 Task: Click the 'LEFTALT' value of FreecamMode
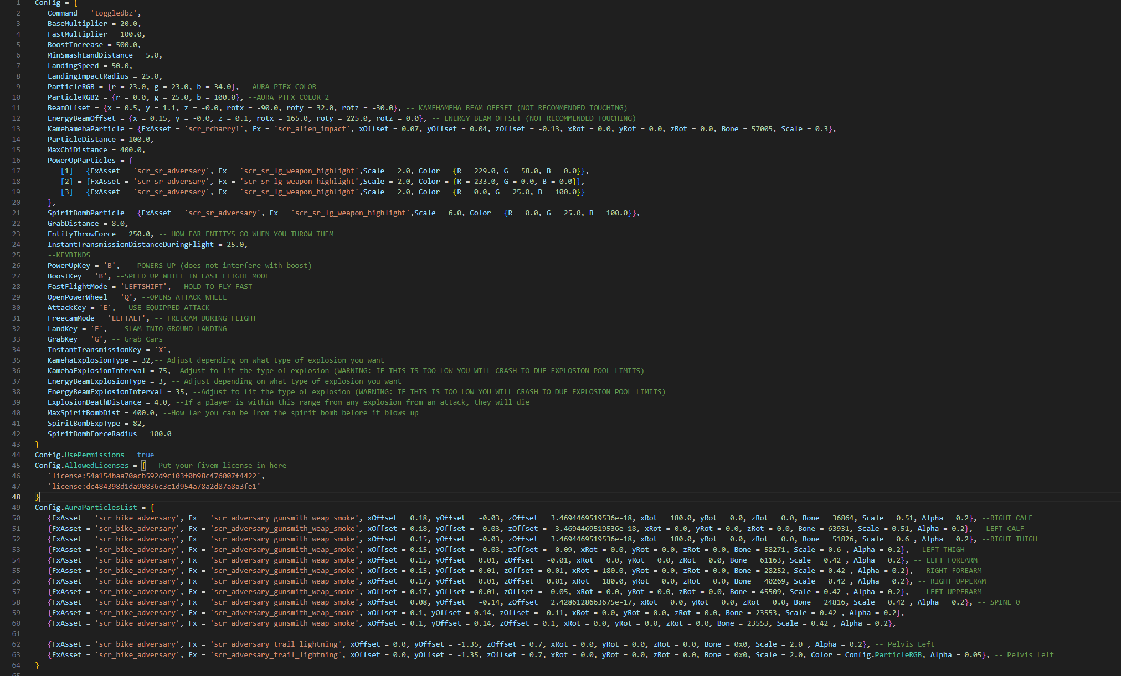(126, 318)
